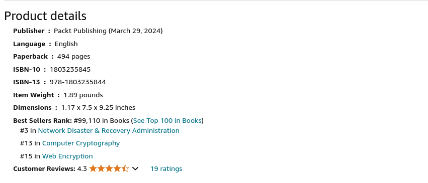The image size is (428, 183).
Task: Open the 19 ratings link
Action: click(166, 168)
